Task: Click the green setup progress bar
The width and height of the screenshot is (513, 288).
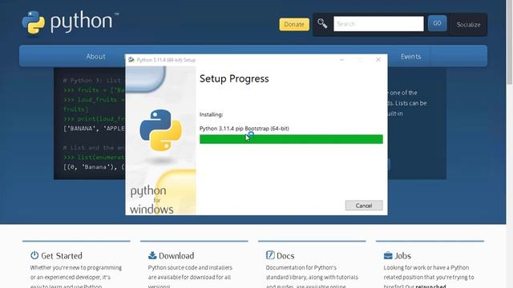Action: [291, 139]
